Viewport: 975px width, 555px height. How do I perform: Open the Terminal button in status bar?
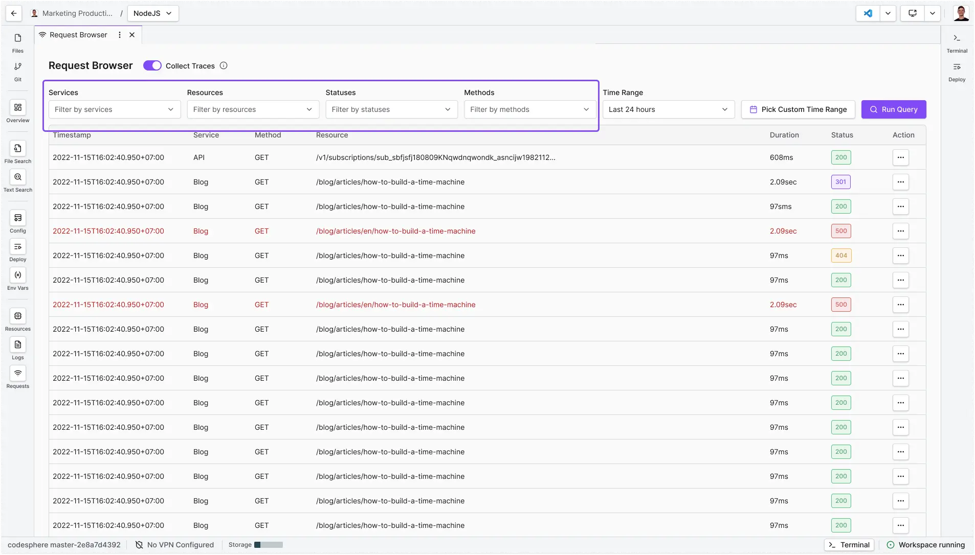849,545
